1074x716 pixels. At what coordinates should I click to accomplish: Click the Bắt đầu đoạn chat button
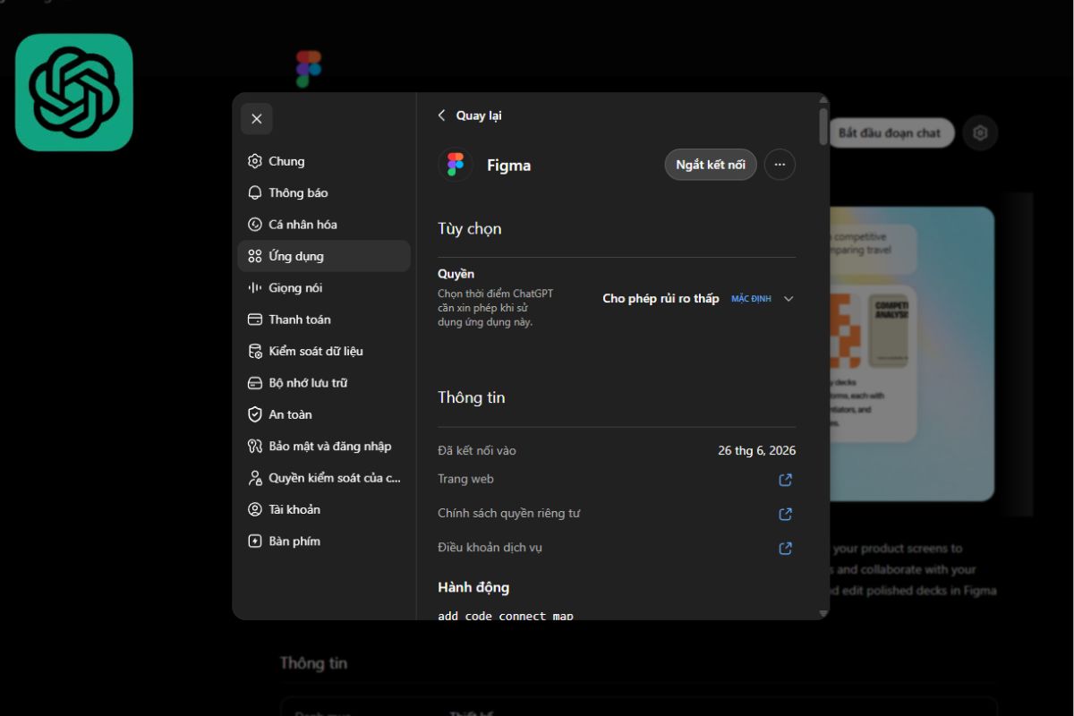[x=890, y=132]
